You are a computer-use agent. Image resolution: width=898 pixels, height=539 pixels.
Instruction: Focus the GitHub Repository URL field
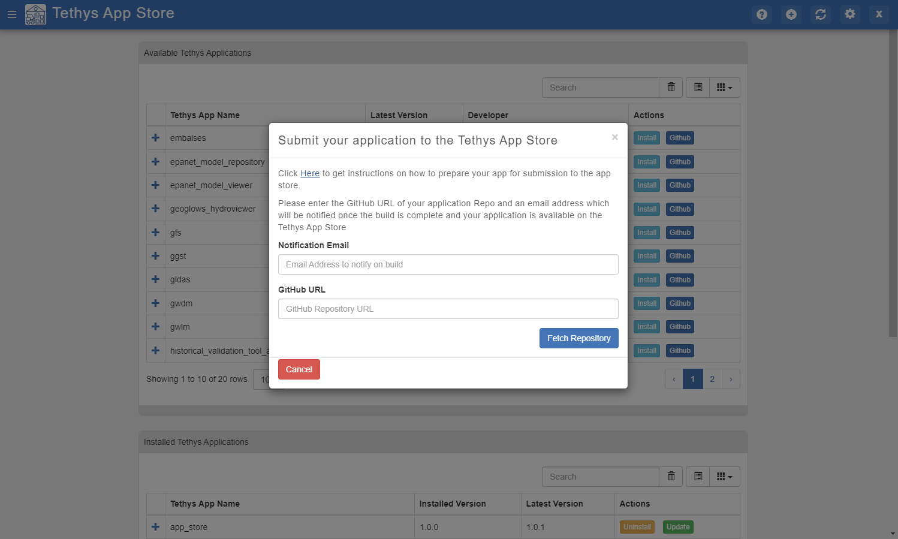tap(448, 309)
